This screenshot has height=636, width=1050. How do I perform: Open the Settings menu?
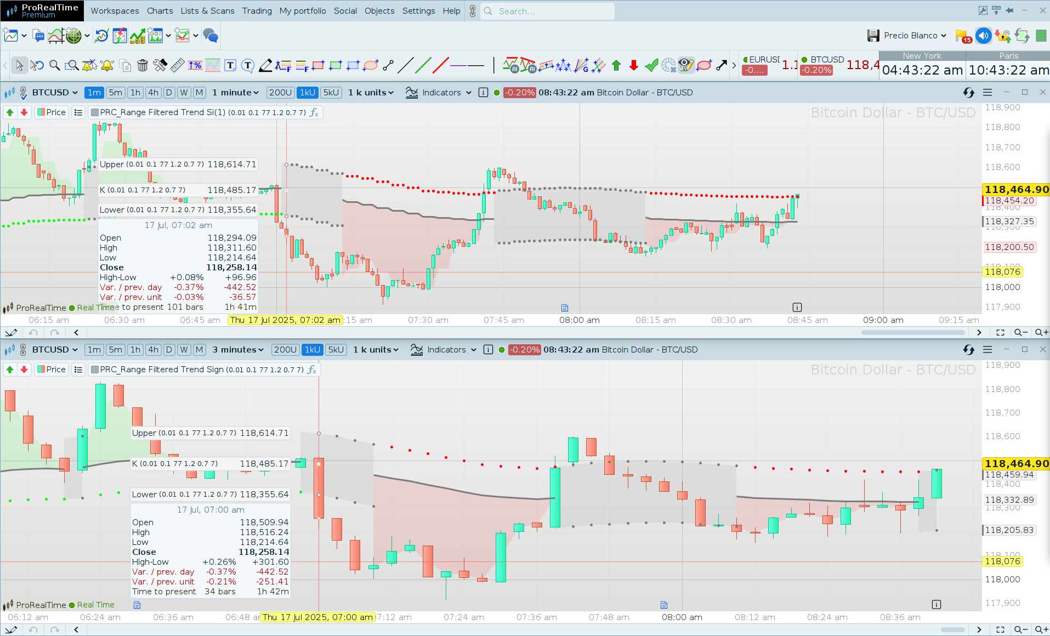(418, 11)
